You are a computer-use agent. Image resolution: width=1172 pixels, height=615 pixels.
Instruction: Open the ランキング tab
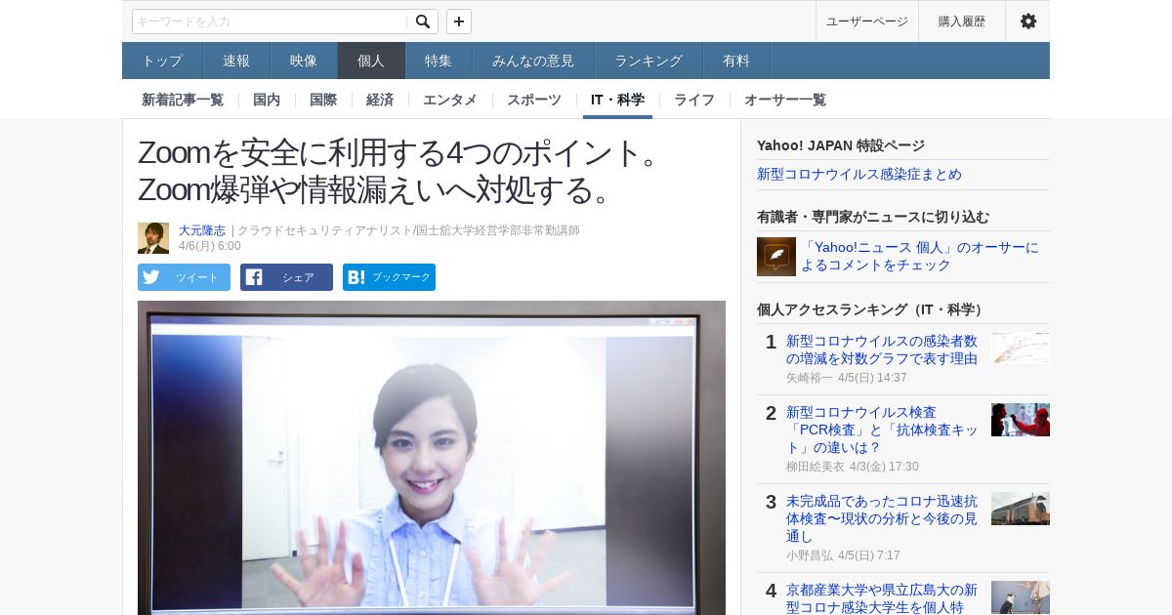(x=649, y=61)
